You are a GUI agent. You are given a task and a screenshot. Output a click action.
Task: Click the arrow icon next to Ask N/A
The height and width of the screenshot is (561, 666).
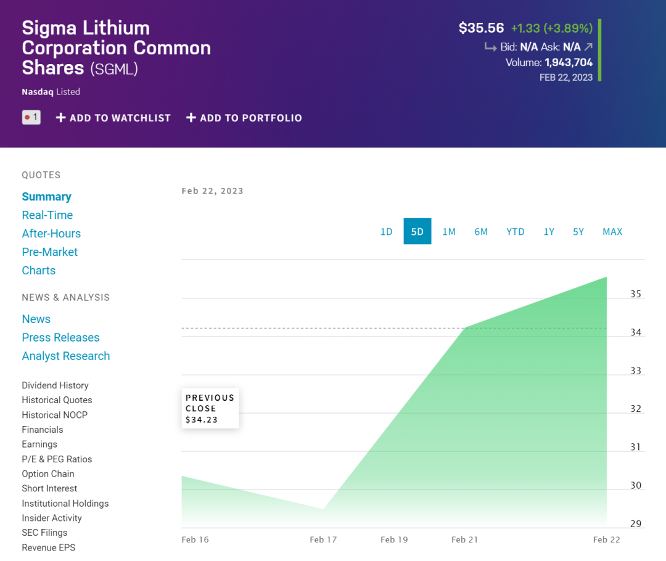[588, 47]
